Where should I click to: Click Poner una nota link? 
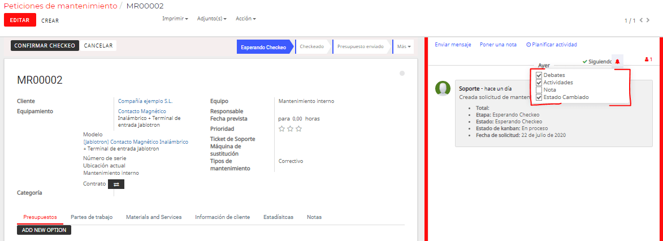498,45
